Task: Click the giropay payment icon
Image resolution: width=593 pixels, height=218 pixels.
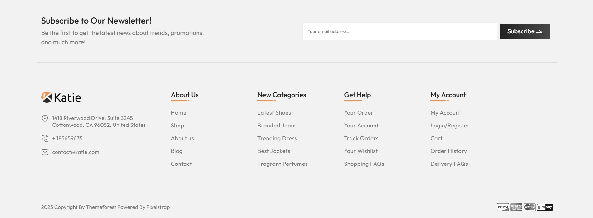Action: 545,207
